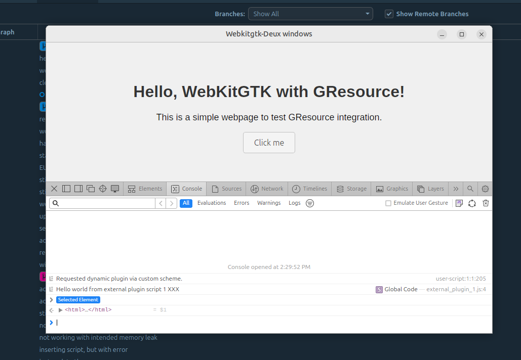521x360 pixels.
Task: Toggle preserve log circular arrows icon
Action: [x=472, y=203]
